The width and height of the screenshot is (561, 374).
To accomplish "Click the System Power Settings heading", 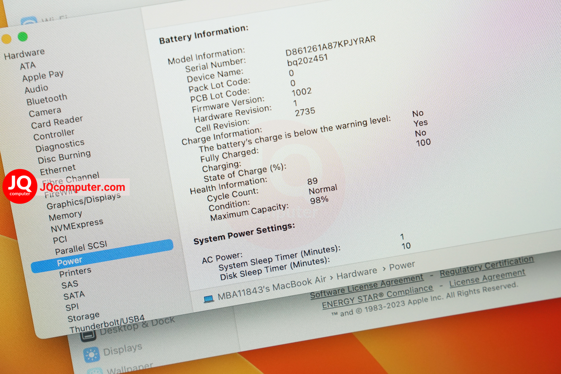I will coord(244,234).
